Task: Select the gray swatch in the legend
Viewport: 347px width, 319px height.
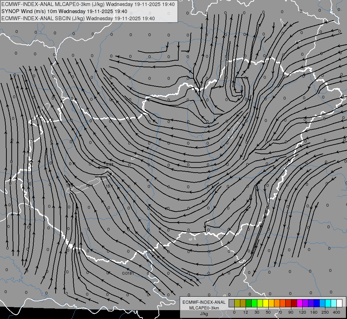Action: 232,303
